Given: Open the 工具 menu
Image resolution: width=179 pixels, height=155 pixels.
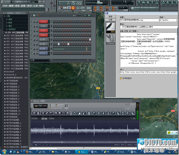Looking at the screenshot, I should point(35,6).
